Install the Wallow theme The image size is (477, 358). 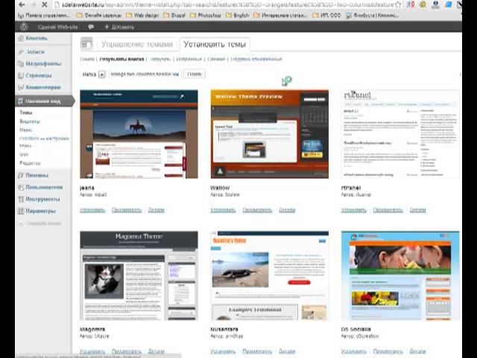point(223,210)
